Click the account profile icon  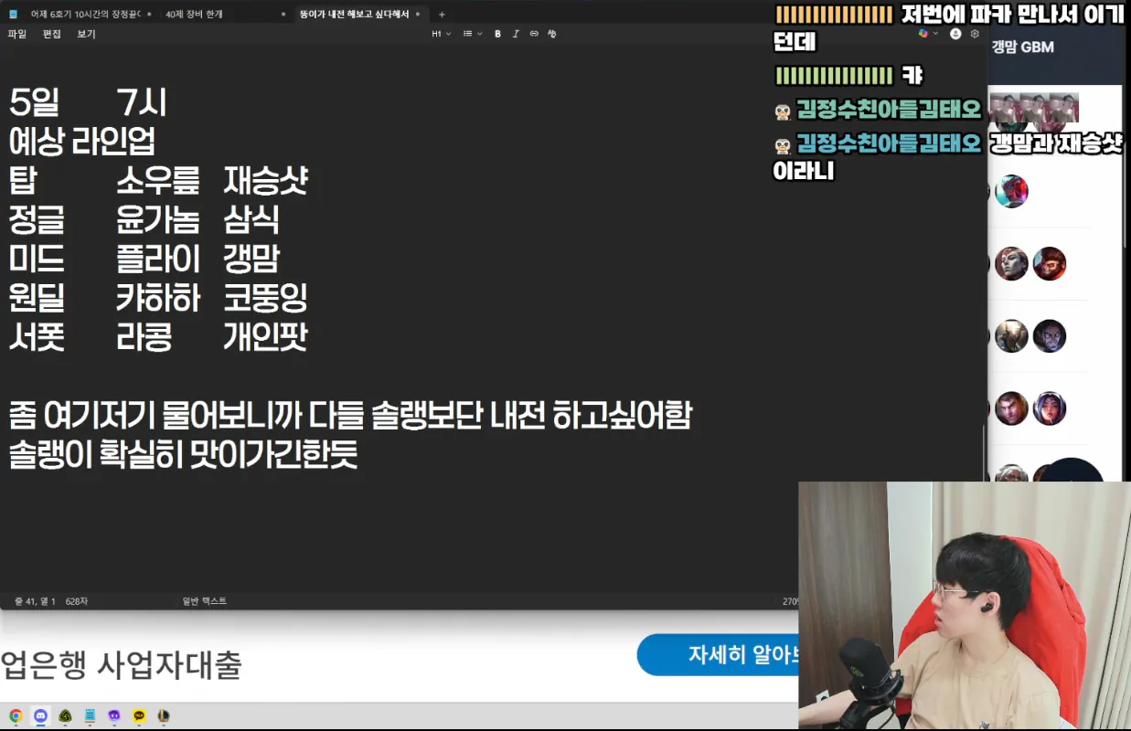[955, 34]
